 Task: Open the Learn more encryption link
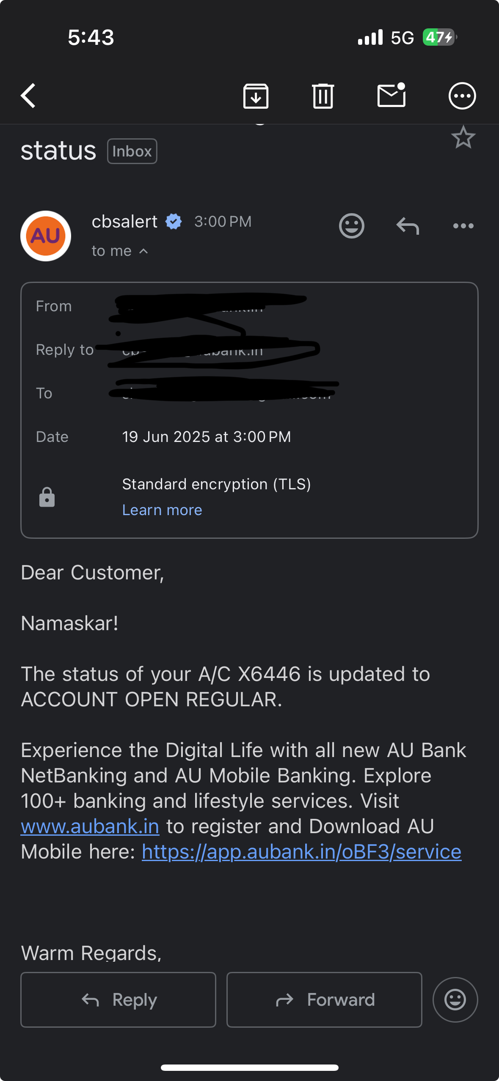coord(162,510)
